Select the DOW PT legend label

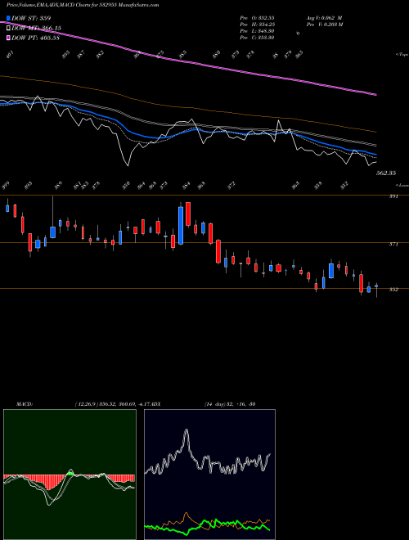point(36,38)
